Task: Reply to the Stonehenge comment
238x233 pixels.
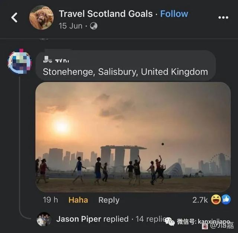Action: click(x=109, y=200)
